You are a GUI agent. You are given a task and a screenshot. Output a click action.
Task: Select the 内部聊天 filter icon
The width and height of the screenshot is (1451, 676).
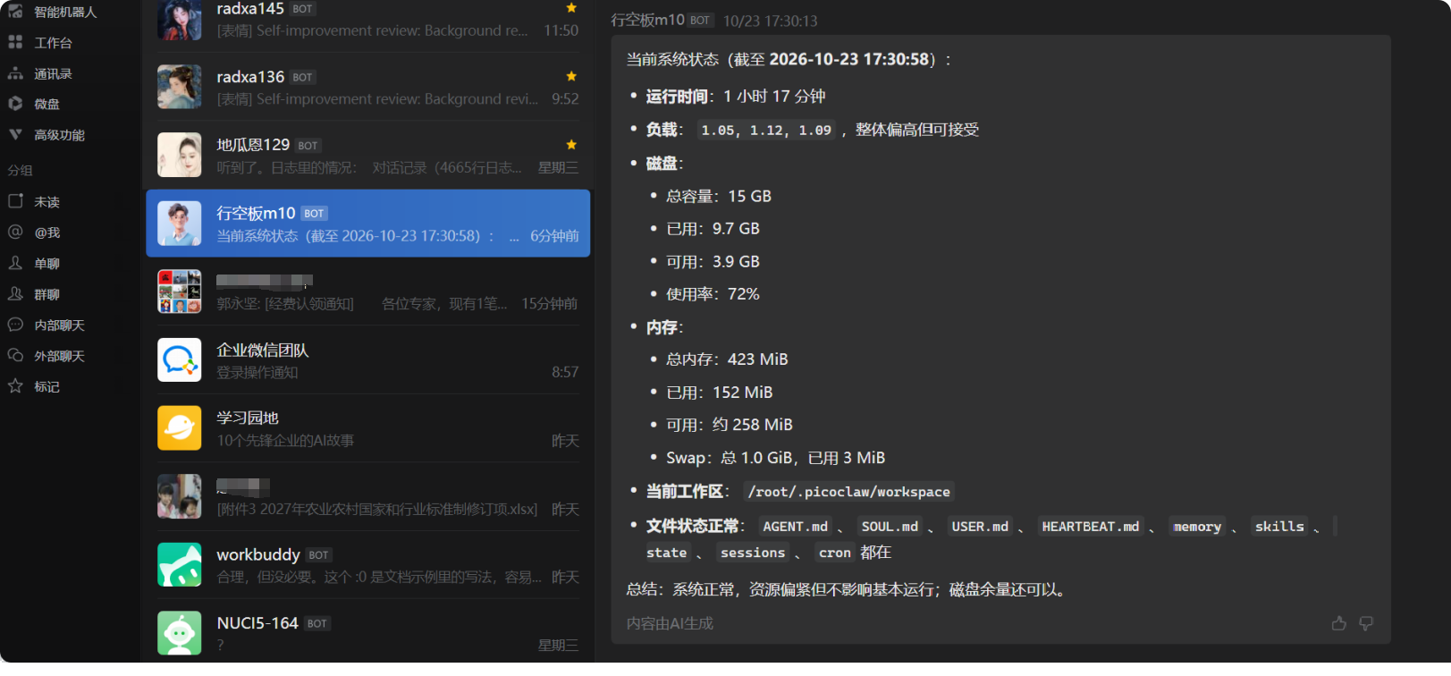point(15,325)
